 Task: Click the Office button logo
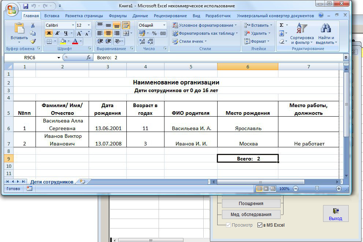pos(12,8)
